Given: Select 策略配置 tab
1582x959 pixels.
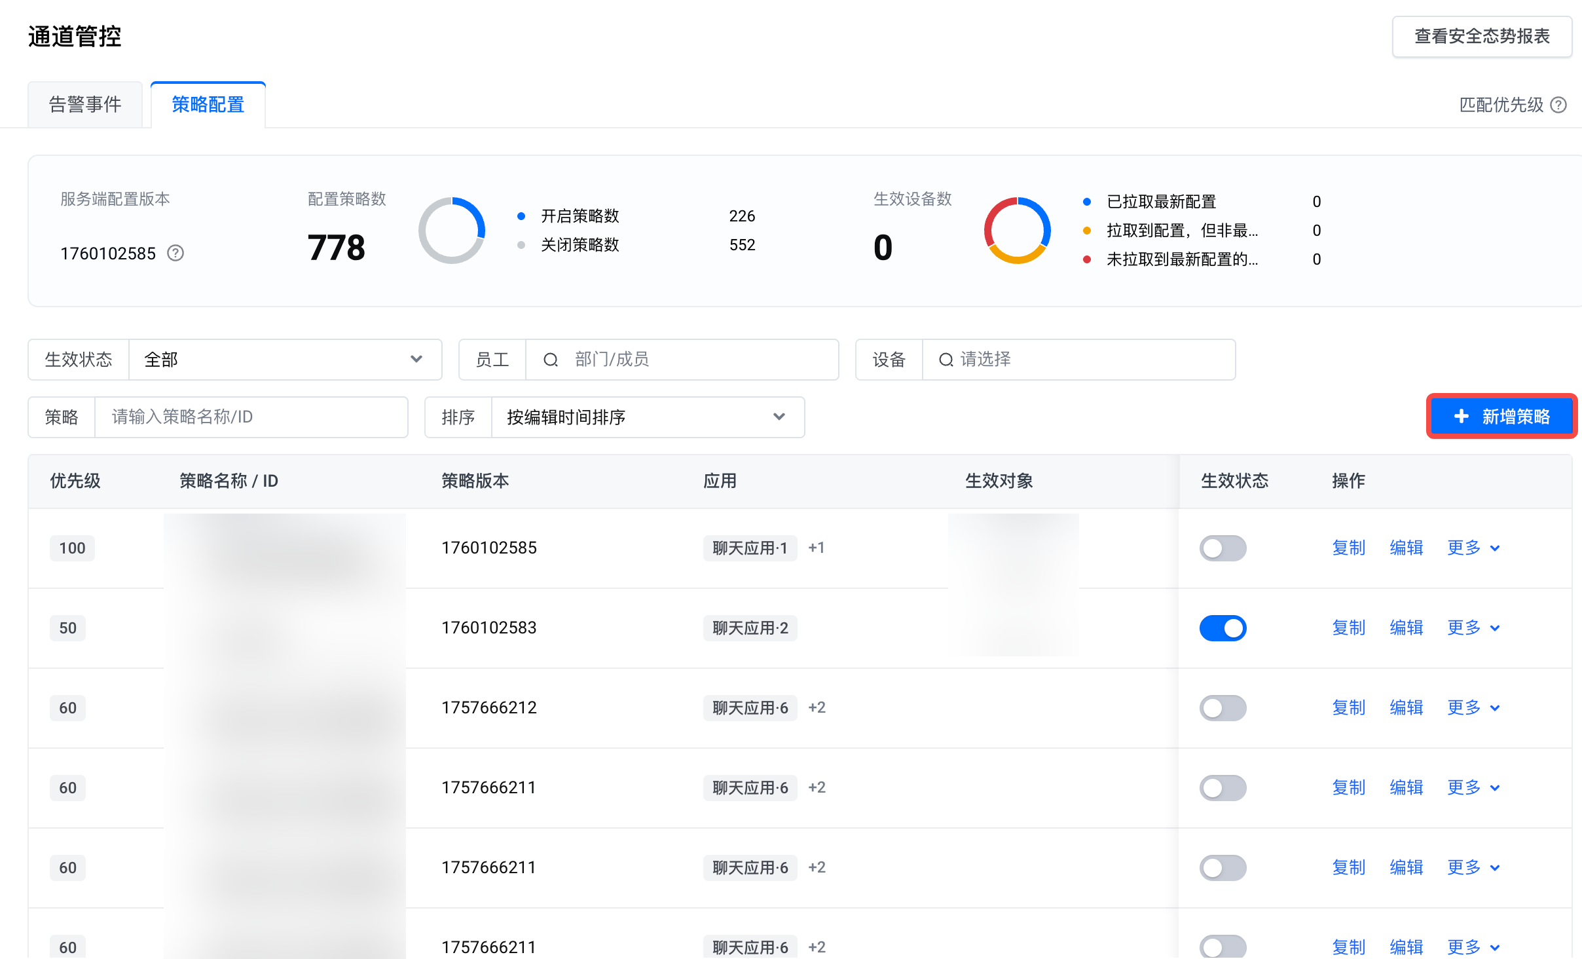Looking at the screenshot, I should [208, 105].
